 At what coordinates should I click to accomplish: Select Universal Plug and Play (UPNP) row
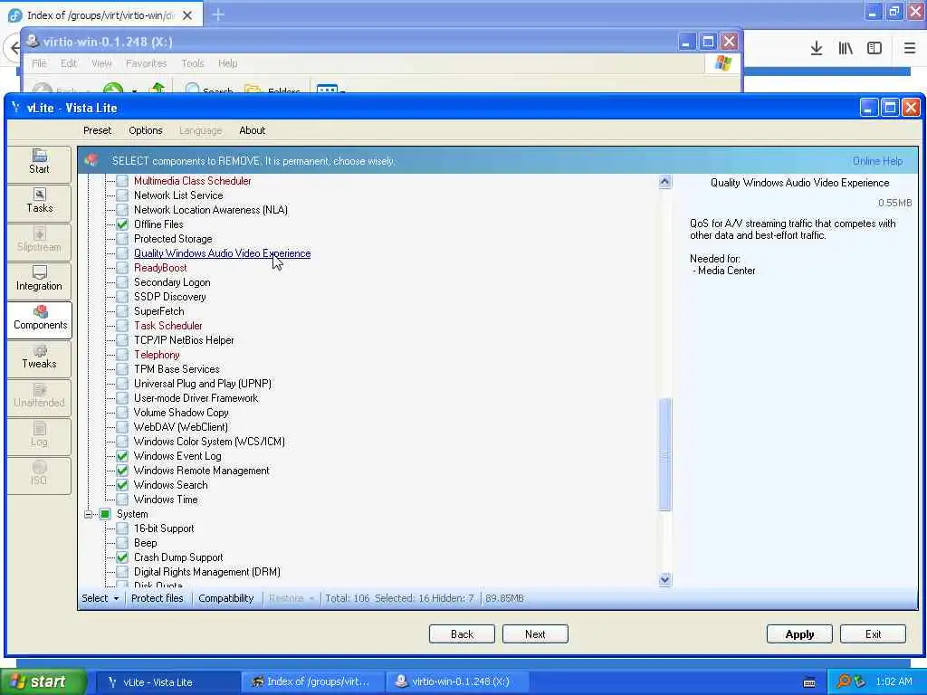point(203,384)
